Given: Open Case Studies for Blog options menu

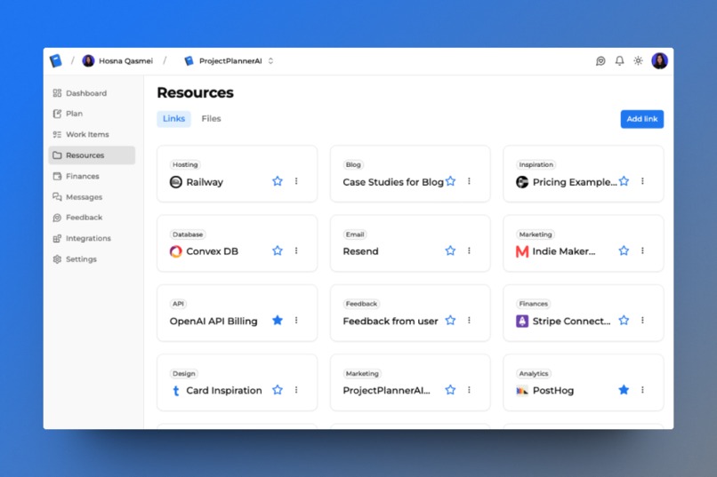Looking at the screenshot, I should [469, 181].
